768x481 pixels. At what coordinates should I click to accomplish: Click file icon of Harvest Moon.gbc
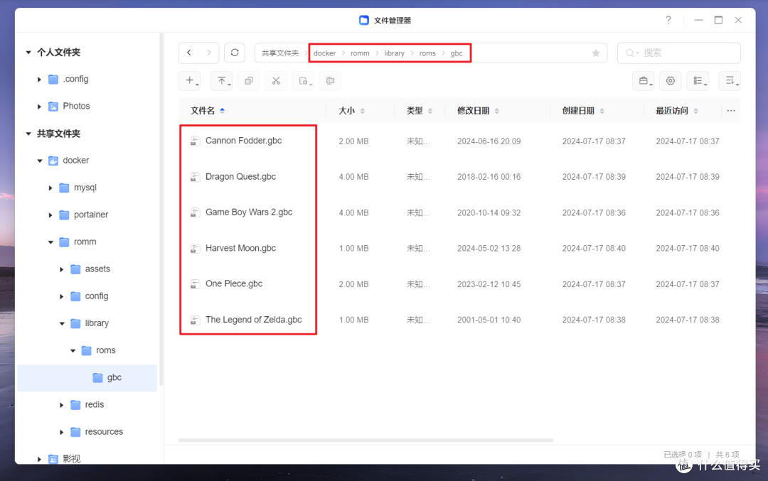coord(195,249)
